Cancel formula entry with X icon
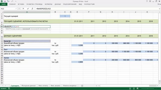The height and width of the screenshot is (90, 161). click(23, 9)
